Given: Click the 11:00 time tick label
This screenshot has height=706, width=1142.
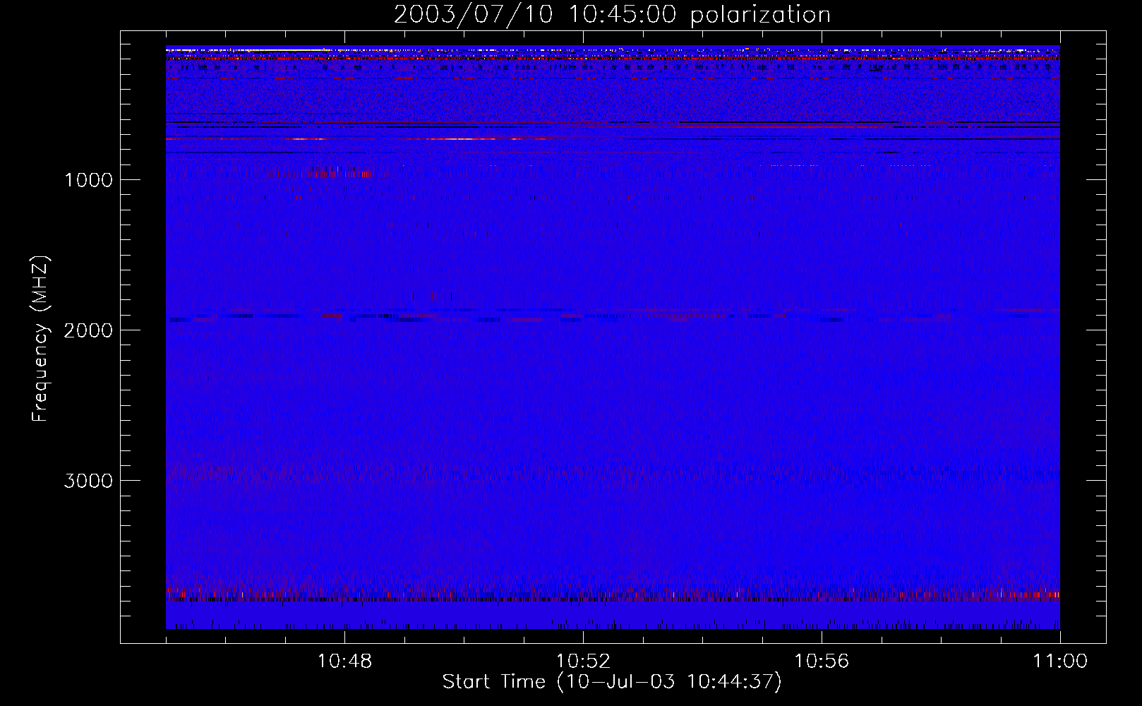Looking at the screenshot, I should [1060, 662].
